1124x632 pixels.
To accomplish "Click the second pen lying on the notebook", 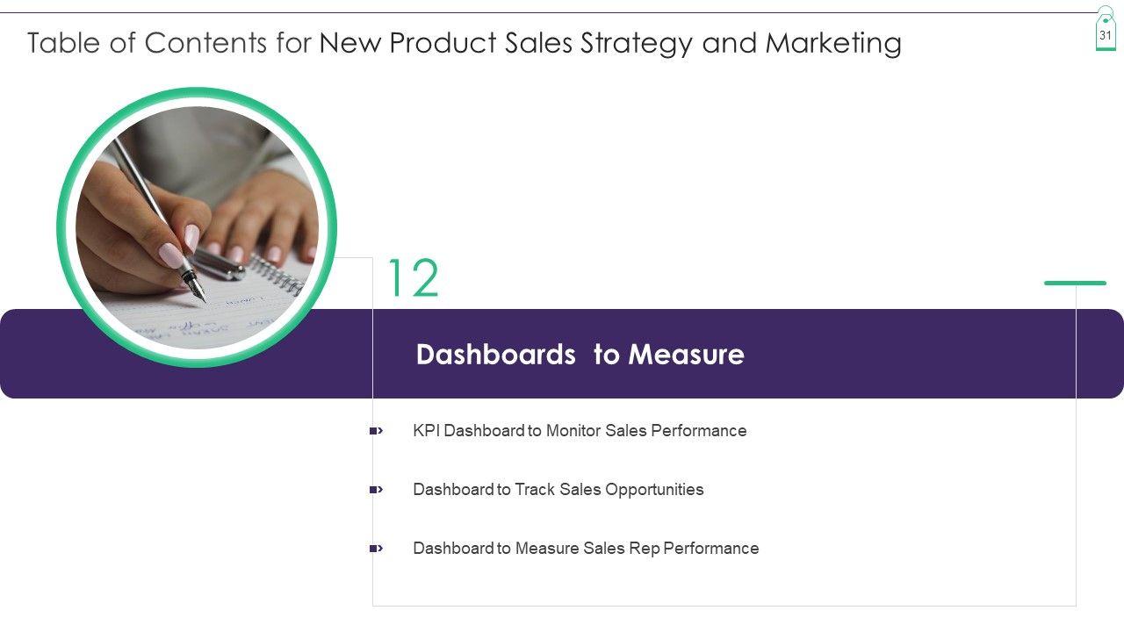I will 220,262.
